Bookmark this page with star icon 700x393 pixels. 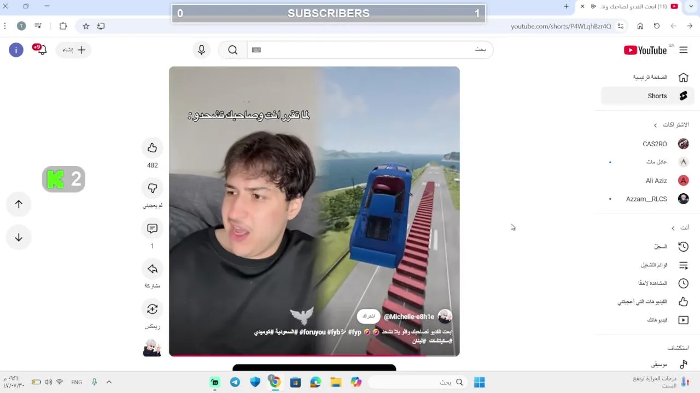[x=86, y=26]
